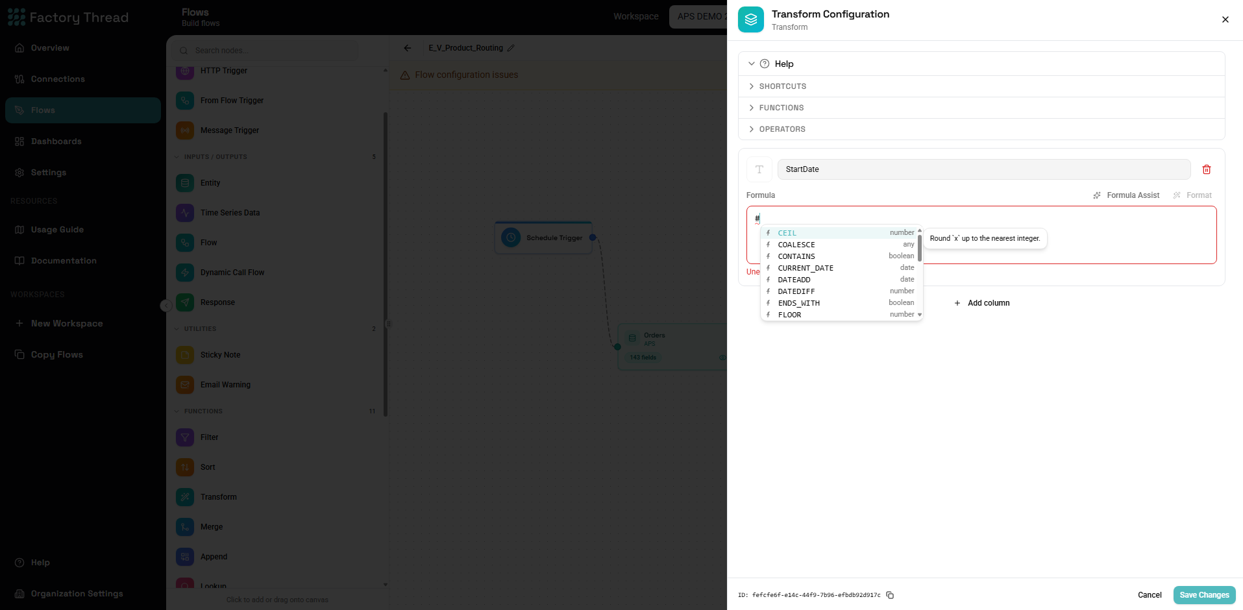The image size is (1243, 610).
Task: Click the Search nodes field
Action: (266, 51)
